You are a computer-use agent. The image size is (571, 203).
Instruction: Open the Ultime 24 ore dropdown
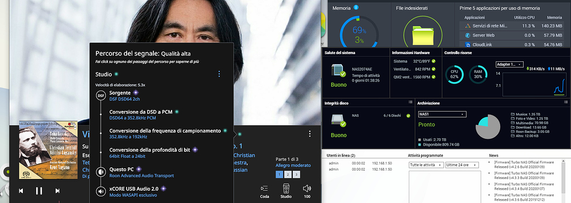coord(462,165)
